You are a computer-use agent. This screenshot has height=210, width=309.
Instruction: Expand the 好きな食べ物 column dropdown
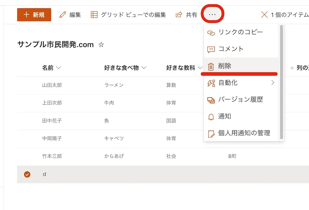(x=144, y=68)
